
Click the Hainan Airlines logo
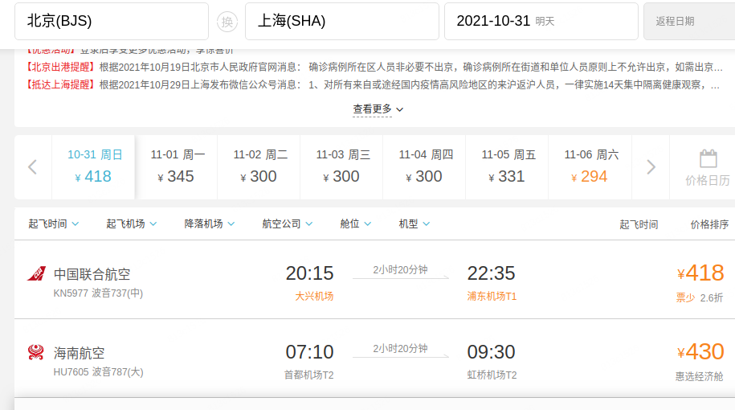36,352
